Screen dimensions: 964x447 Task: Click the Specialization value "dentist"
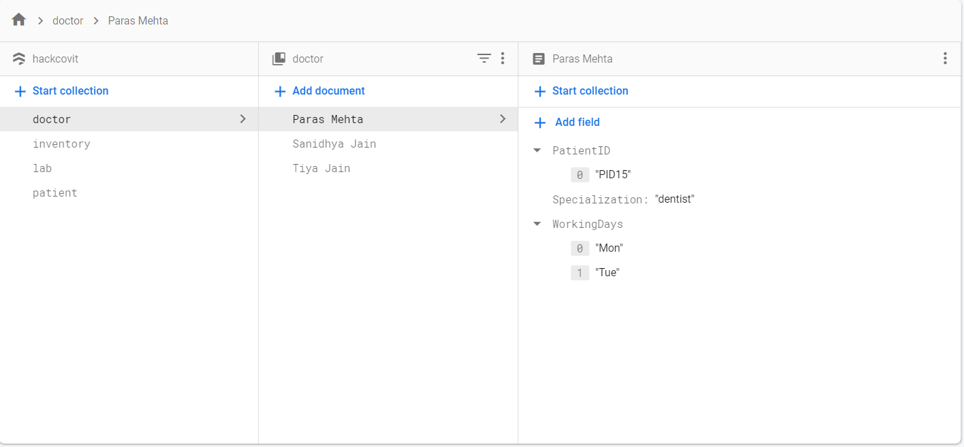(x=674, y=199)
